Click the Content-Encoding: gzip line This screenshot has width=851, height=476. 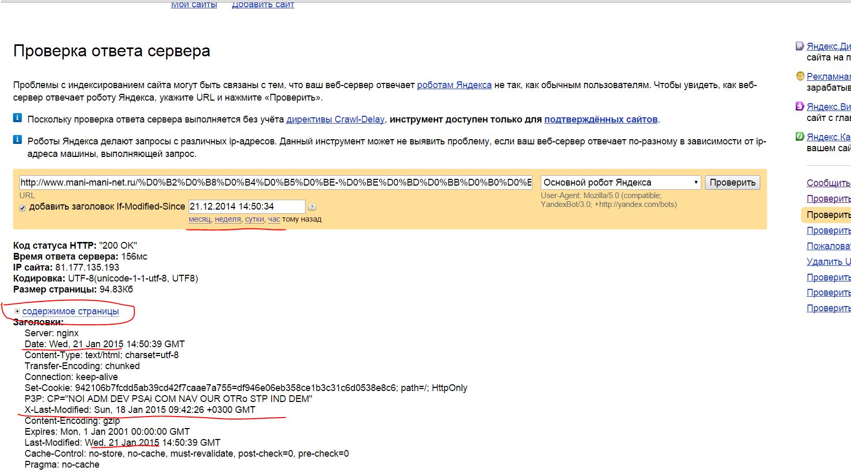(72, 421)
